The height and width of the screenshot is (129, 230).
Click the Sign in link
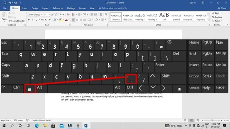pyautogui.click(x=193, y=3)
